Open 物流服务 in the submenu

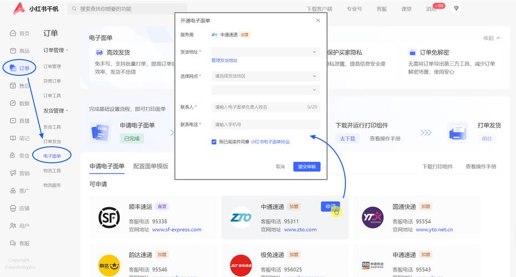pyautogui.click(x=52, y=185)
